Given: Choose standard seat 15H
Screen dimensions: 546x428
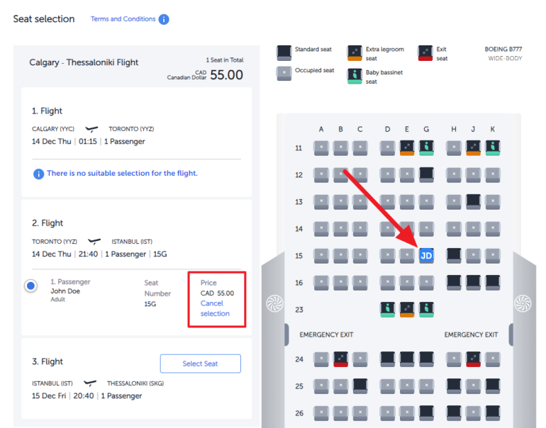Looking at the screenshot, I should click(x=454, y=255).
